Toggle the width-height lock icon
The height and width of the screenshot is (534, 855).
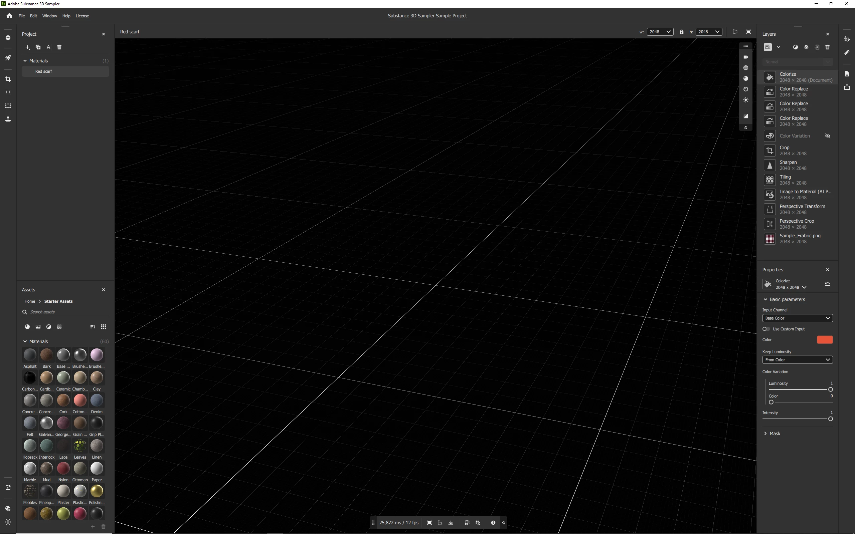(x=682, y=32)
